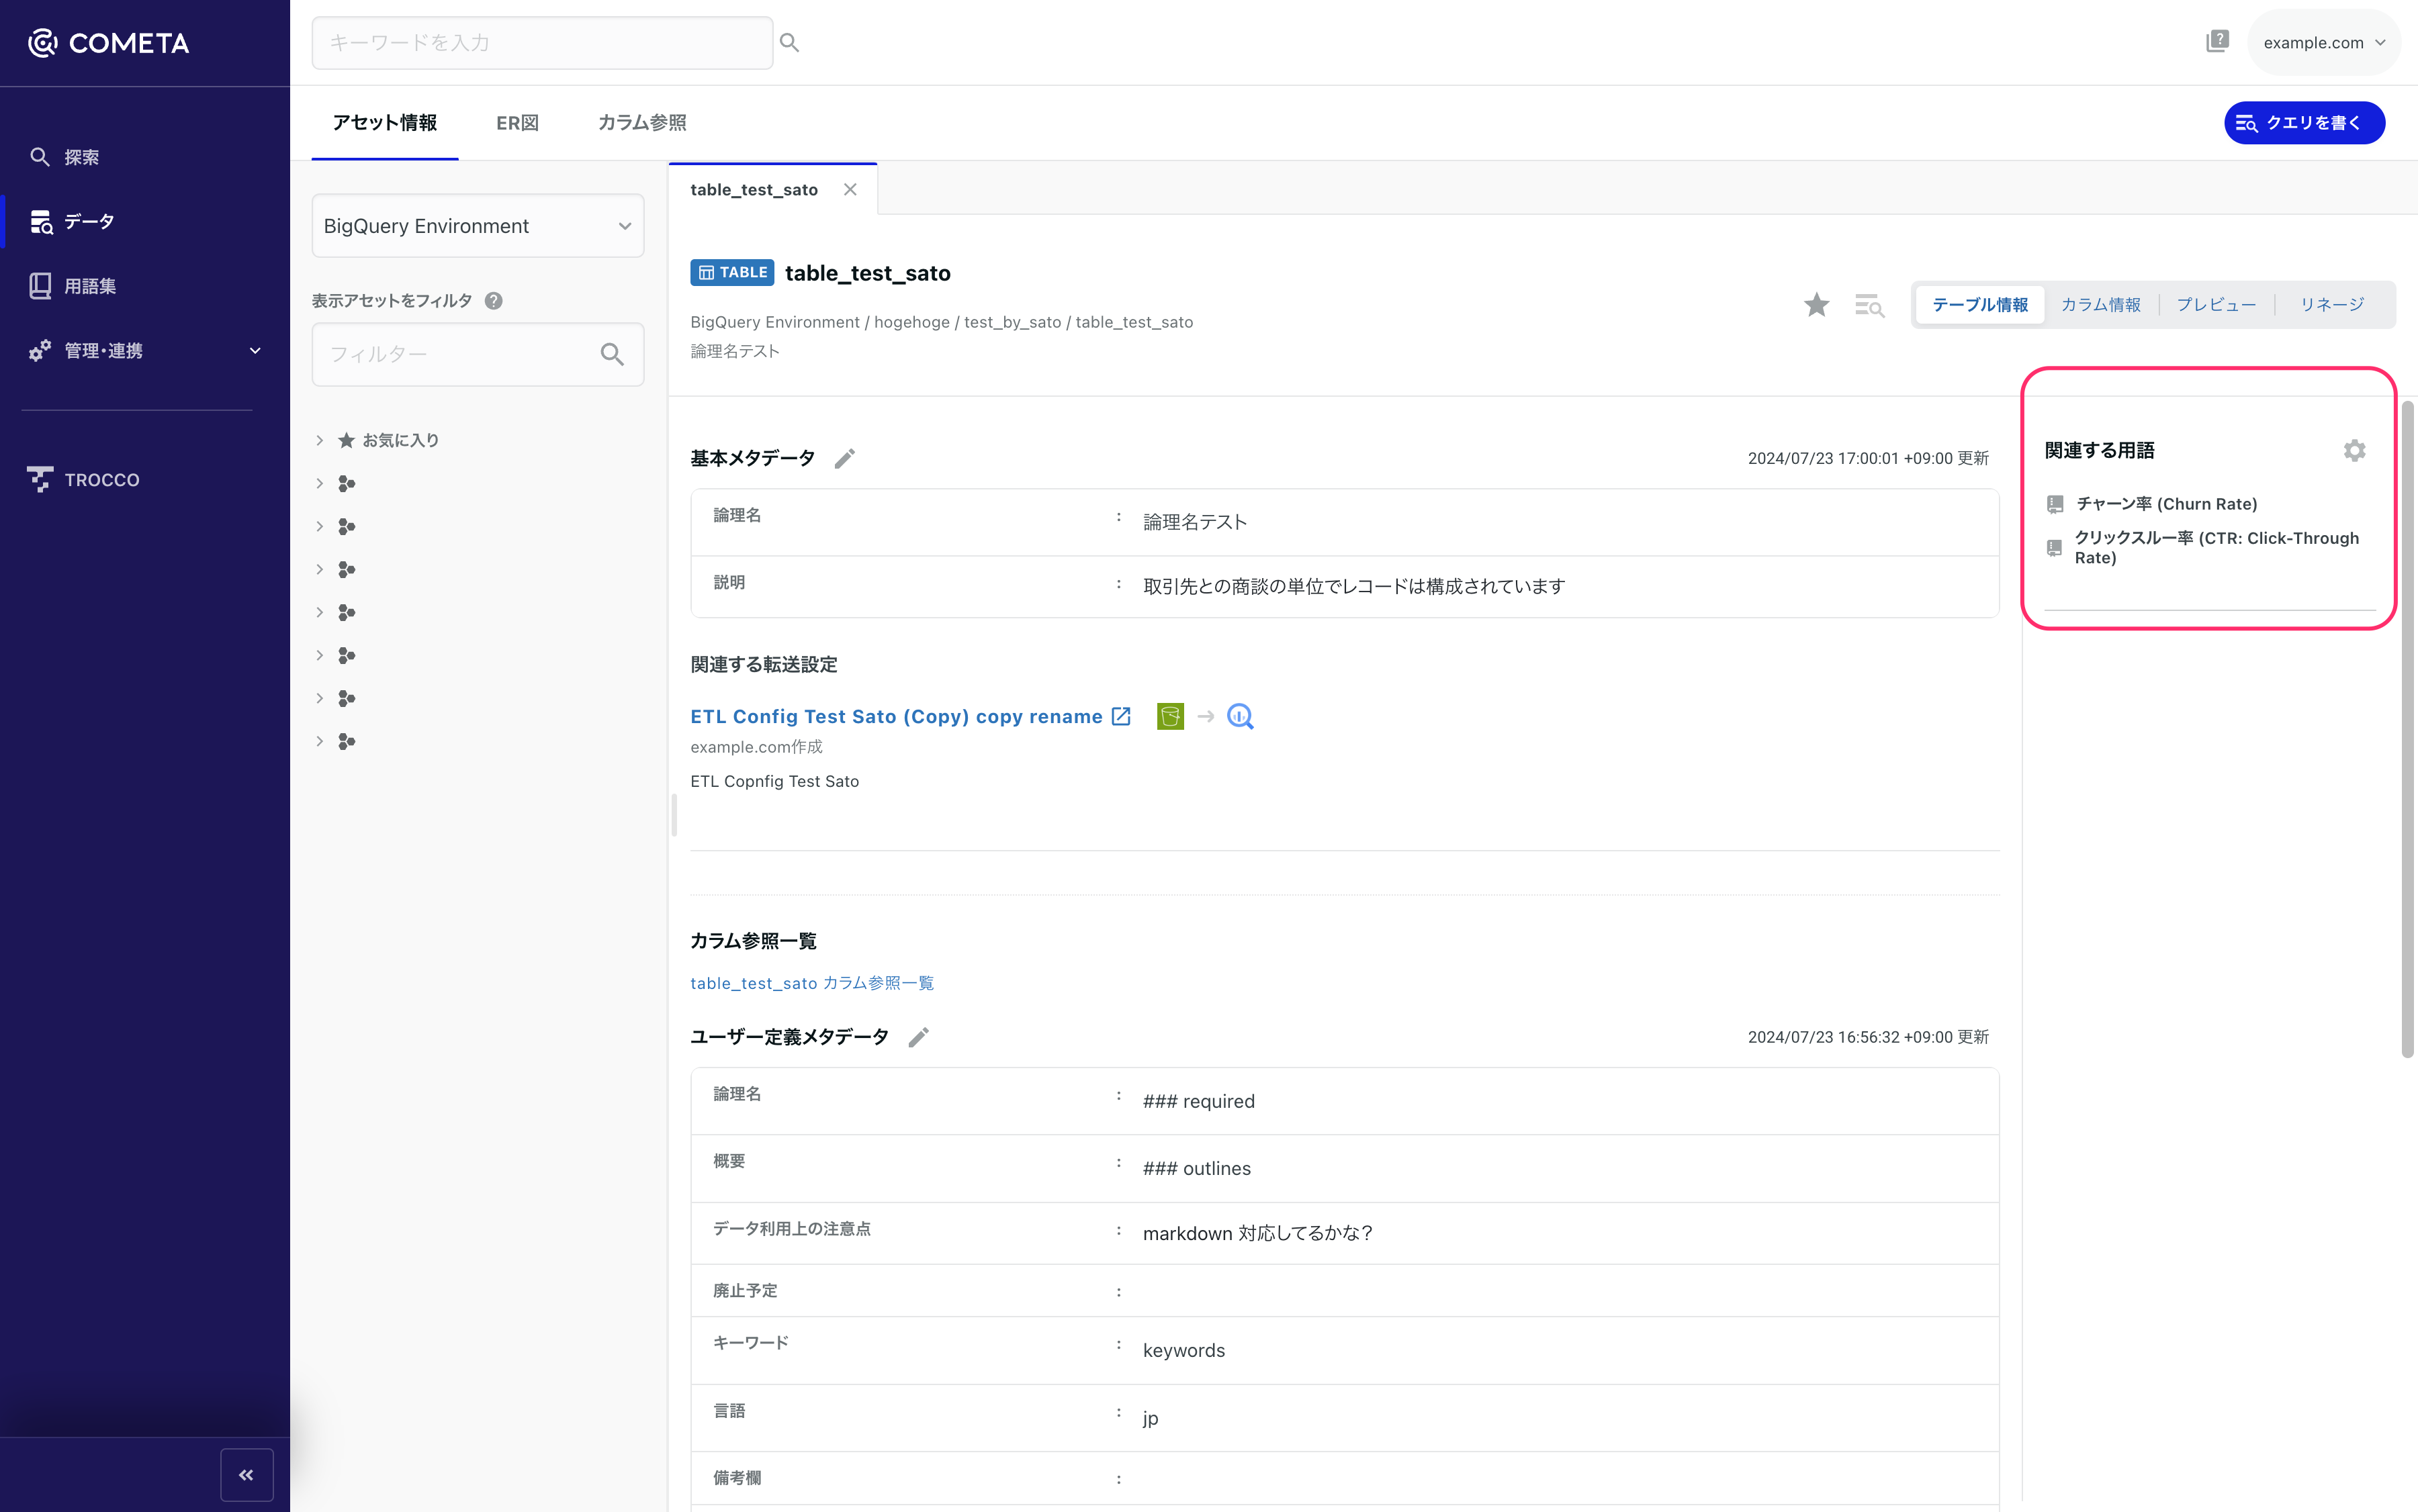Click the keyword search magnifier icon
The image size is (2418, 1512).
[789, 43]
